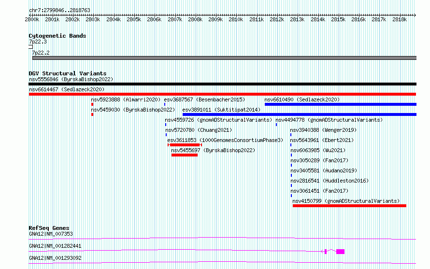Click the 2806k ruler position
Screen dimensions: 430x269
tap(154, 19)
